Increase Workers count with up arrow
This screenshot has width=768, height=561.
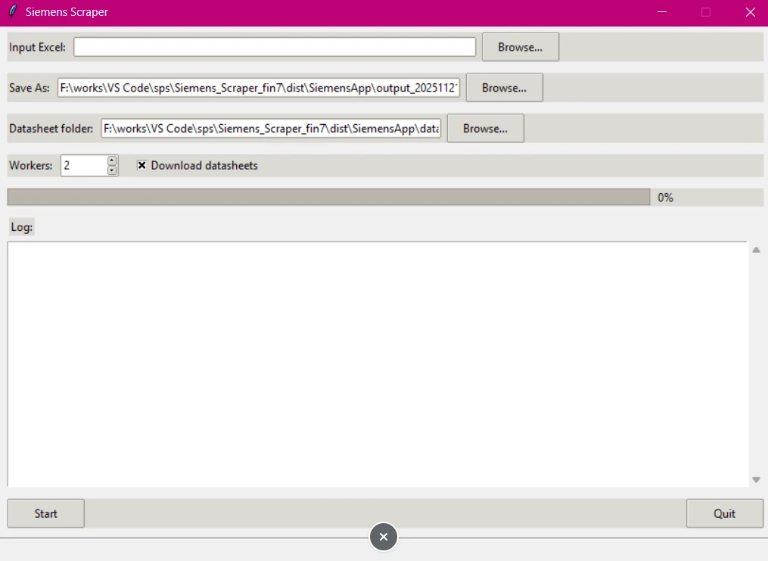point(113,161)
